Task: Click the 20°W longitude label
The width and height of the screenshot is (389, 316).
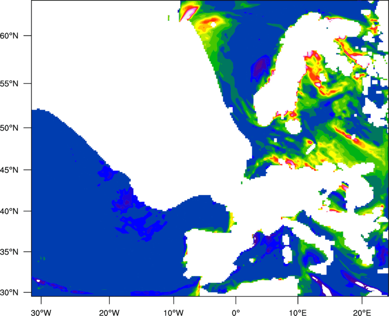Action: click(109, 313)
